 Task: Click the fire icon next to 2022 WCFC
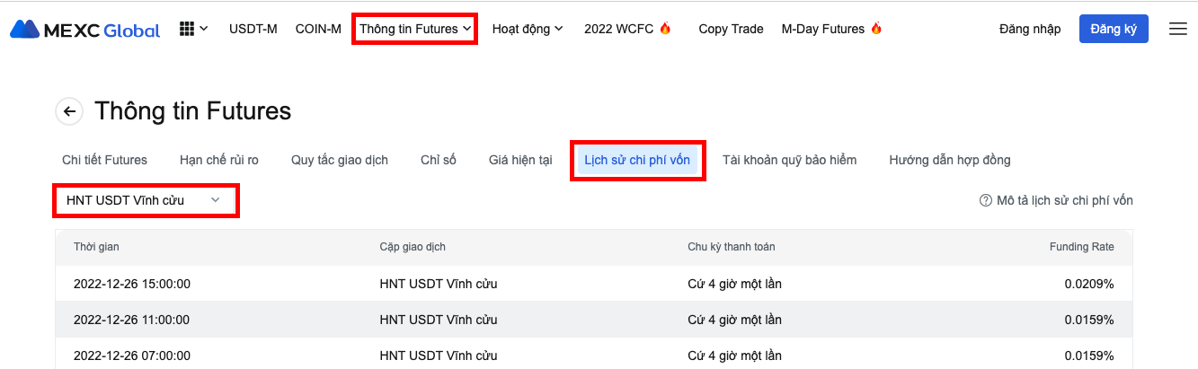pyautogui.click(x=665, y=29)
